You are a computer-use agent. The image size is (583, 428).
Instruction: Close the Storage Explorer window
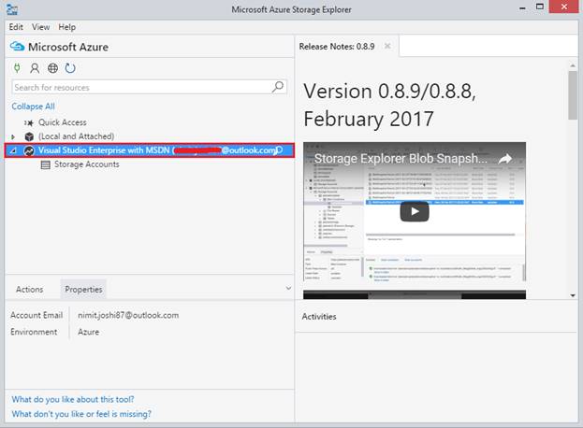(564, 7)
